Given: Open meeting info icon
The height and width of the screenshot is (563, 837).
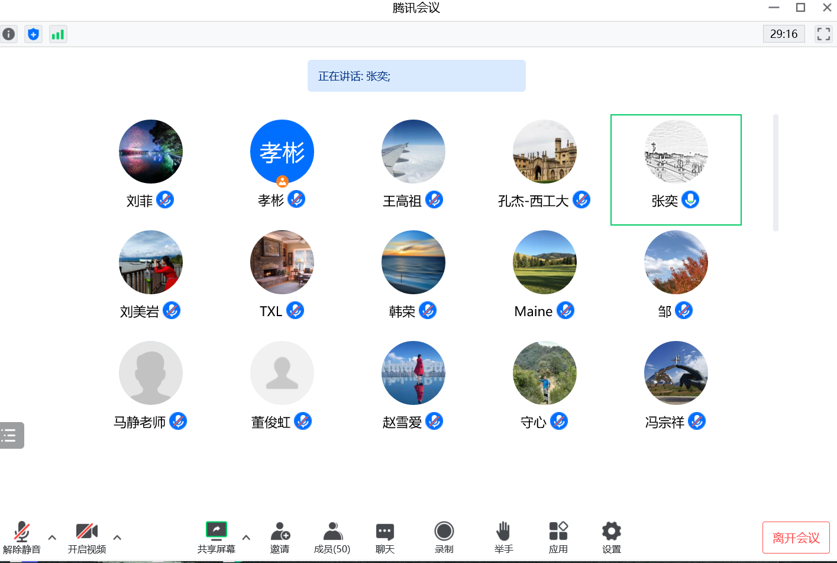Looking at the screenshot, I should [9, 34].
